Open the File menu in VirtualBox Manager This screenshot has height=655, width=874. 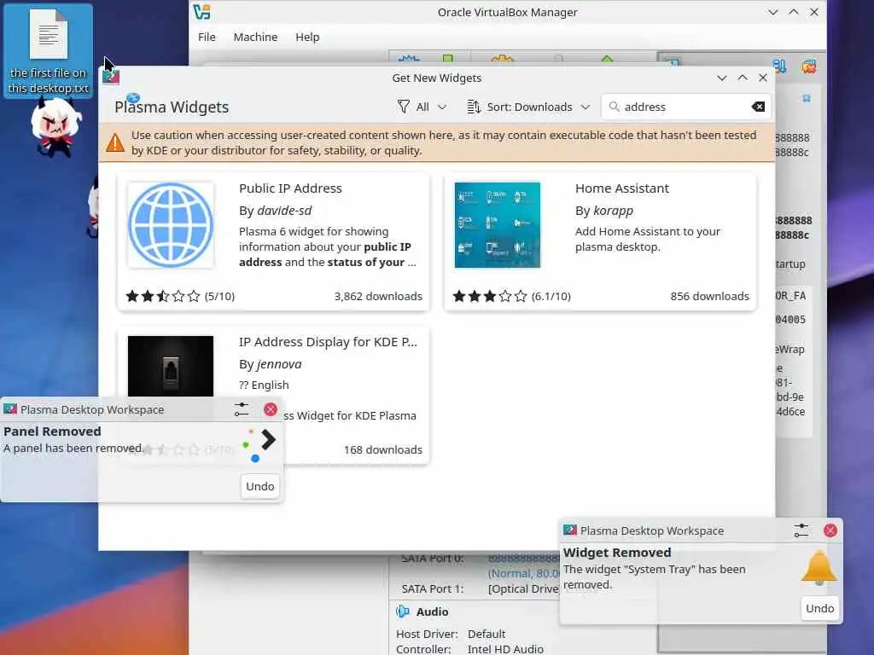pos(207,37)
